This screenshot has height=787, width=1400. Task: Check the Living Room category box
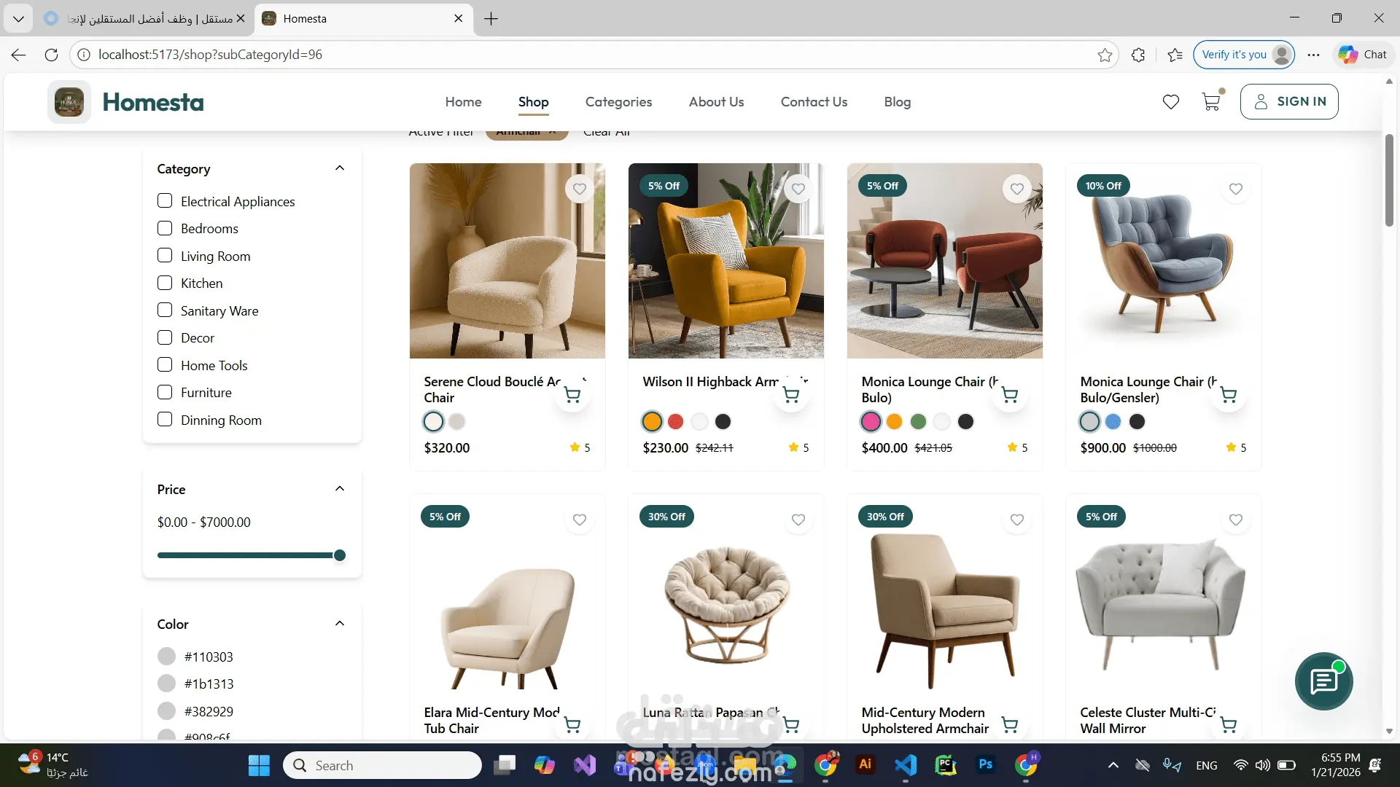click(x=165, y=256)
